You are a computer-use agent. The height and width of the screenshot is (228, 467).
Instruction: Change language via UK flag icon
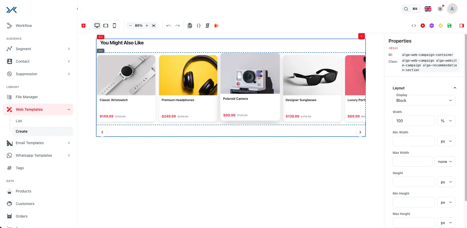428,9
